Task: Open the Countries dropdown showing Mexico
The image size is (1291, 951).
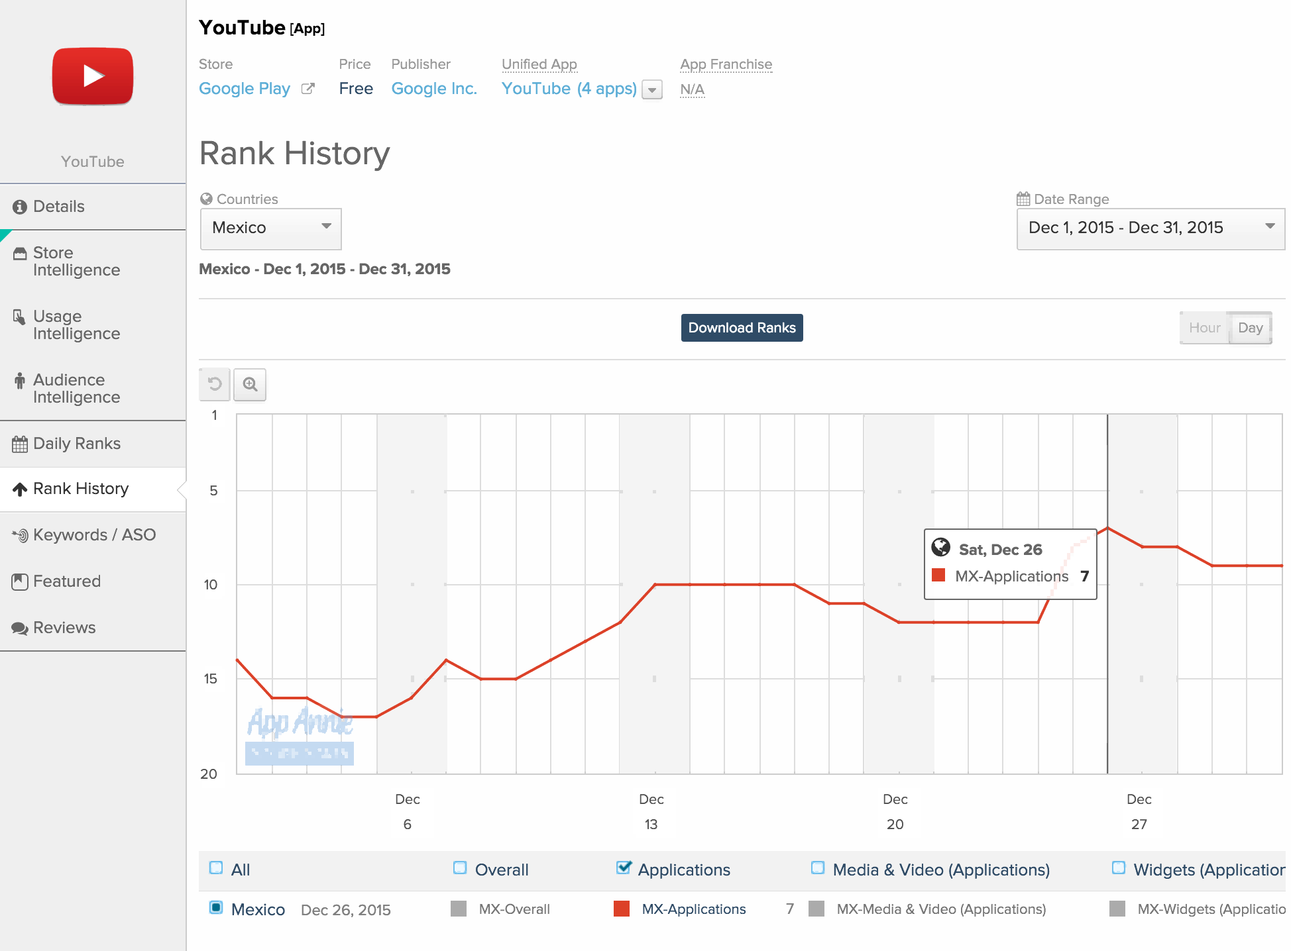Action: coord(270,228)
